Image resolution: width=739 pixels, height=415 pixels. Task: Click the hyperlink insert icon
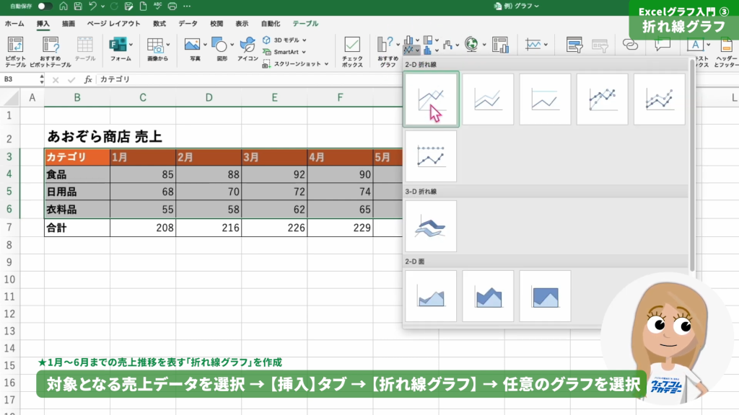click(x=630, y=45)
